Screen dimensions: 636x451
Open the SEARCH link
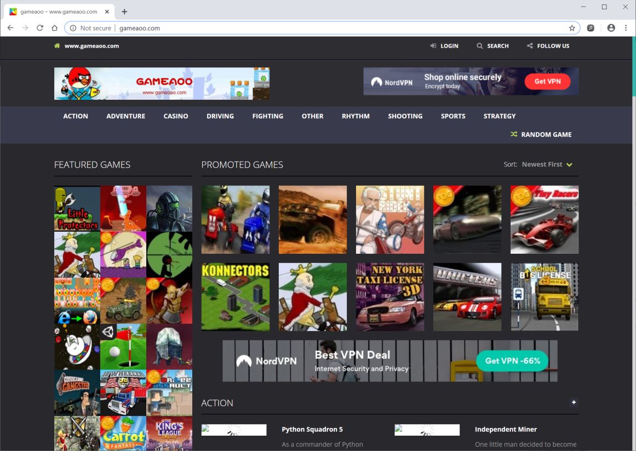click(x=498, y=46)
